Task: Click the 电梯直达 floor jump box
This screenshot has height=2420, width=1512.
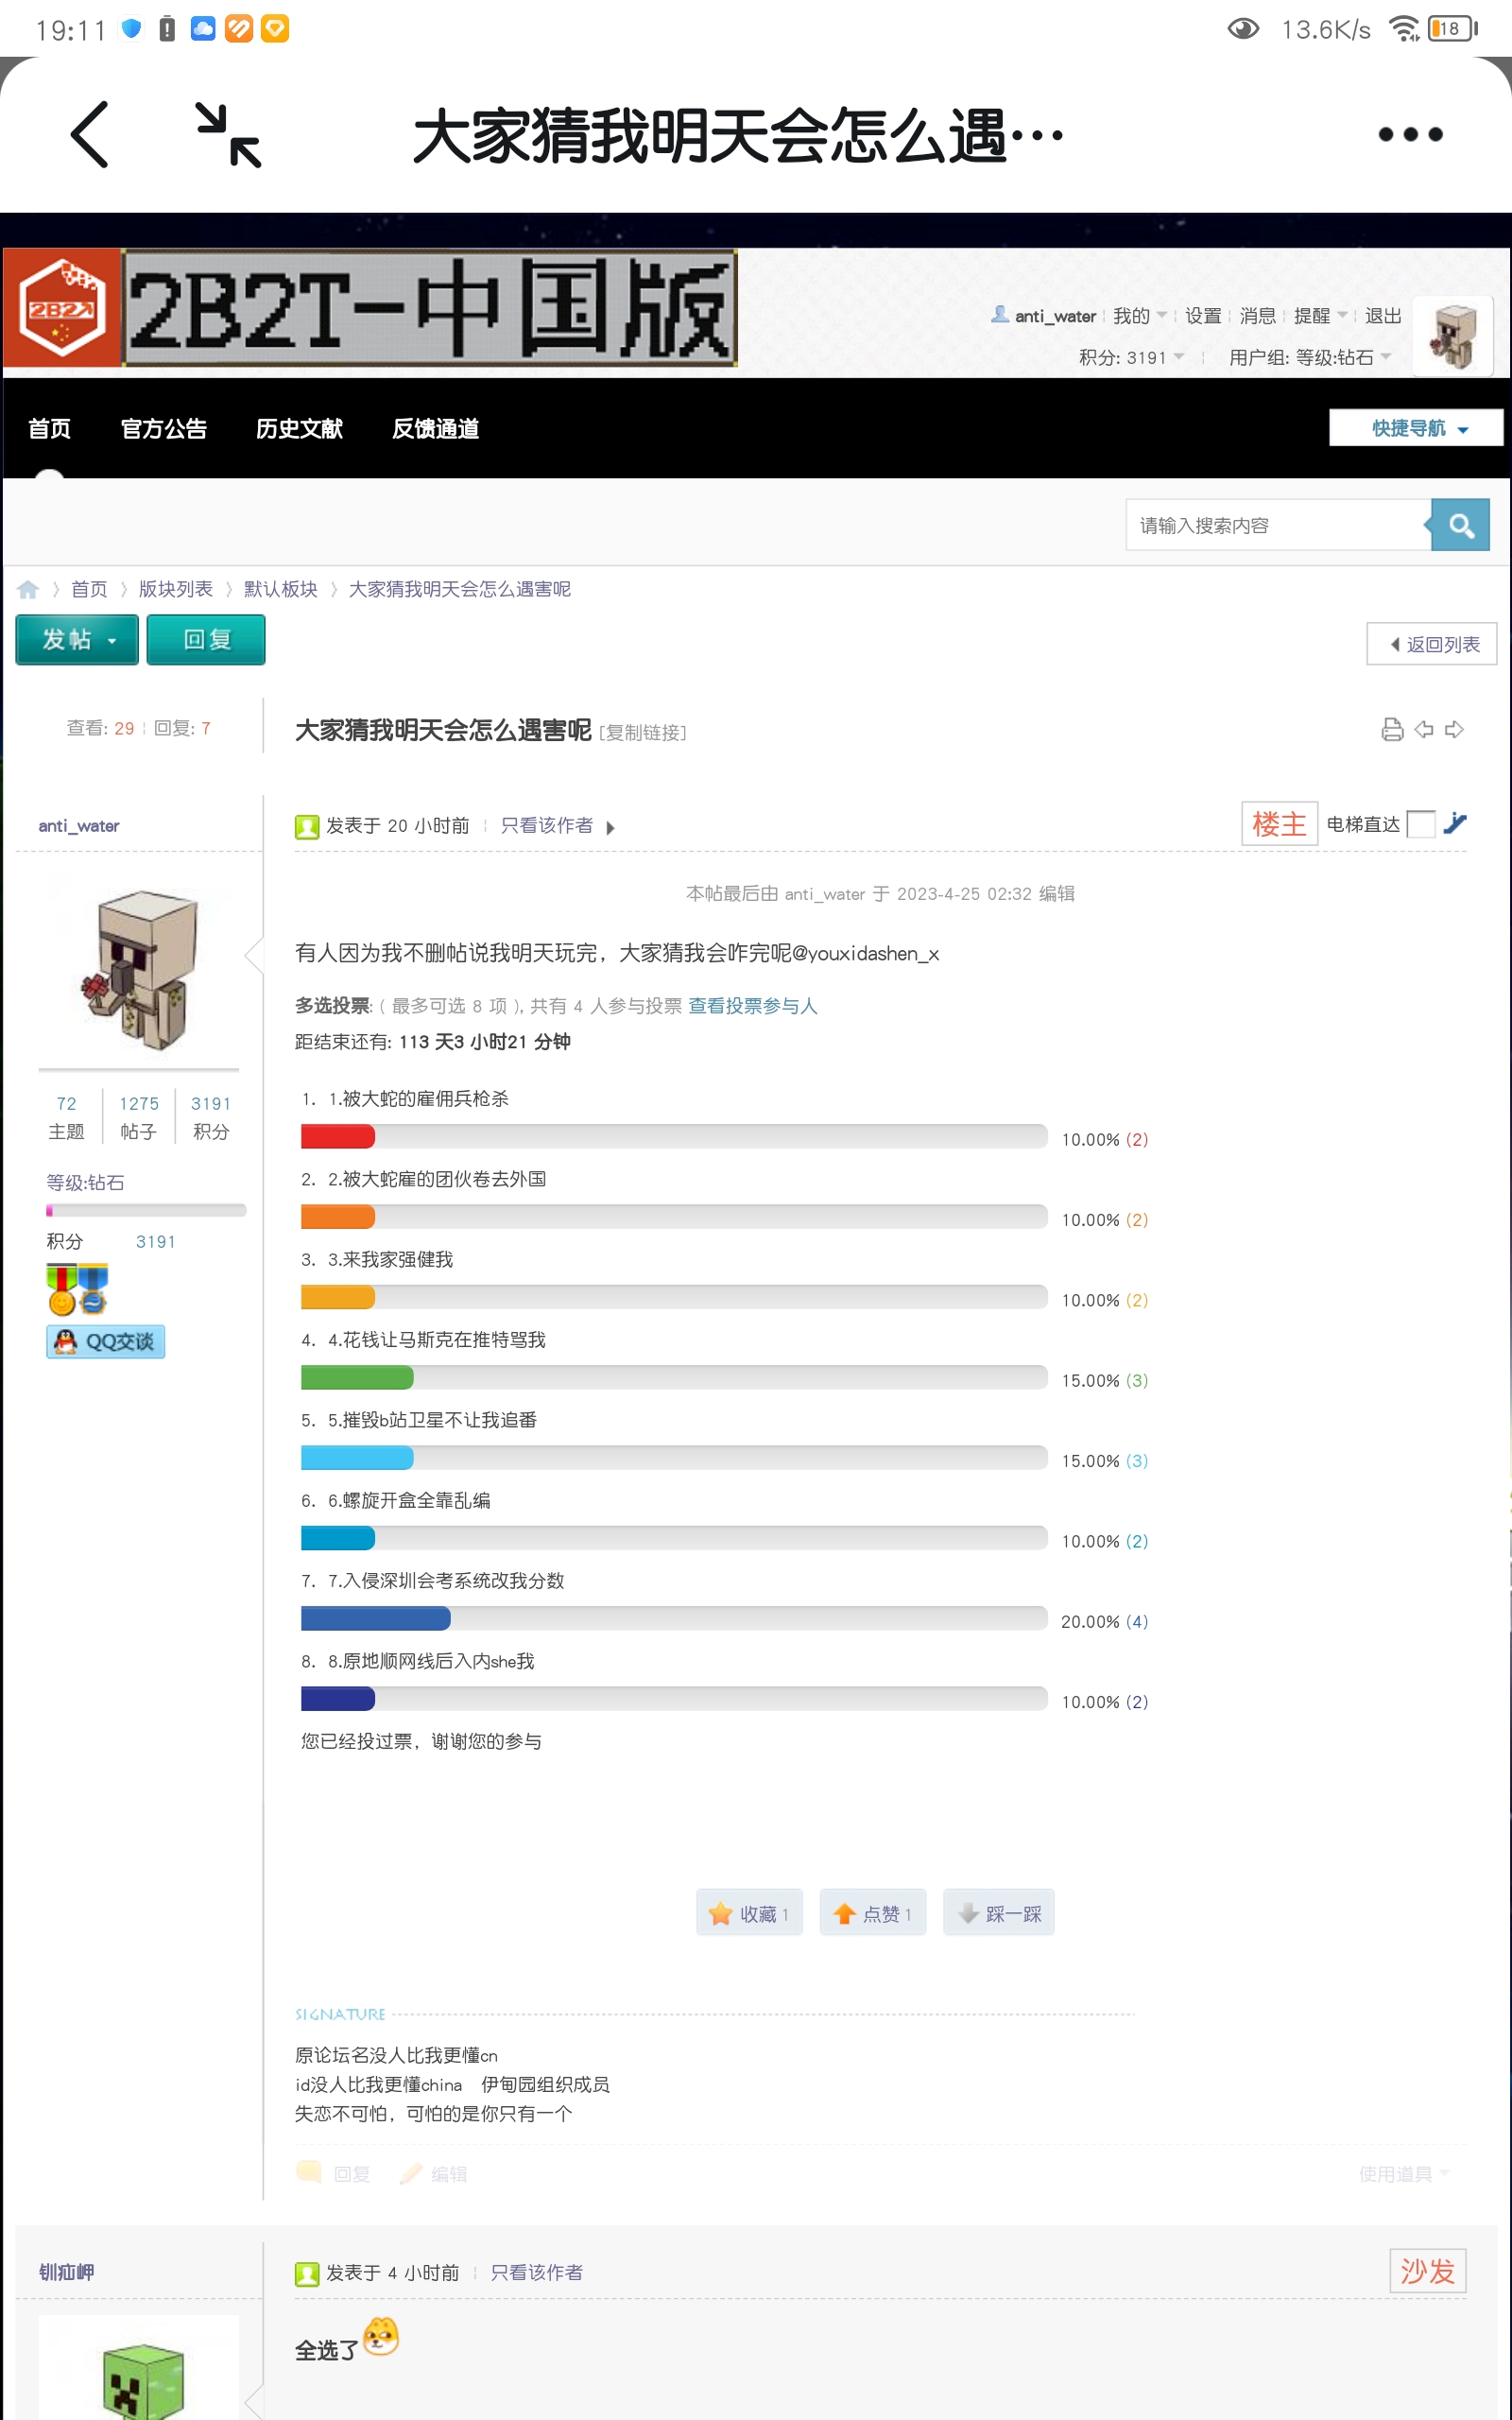Action: point(1420,824)
